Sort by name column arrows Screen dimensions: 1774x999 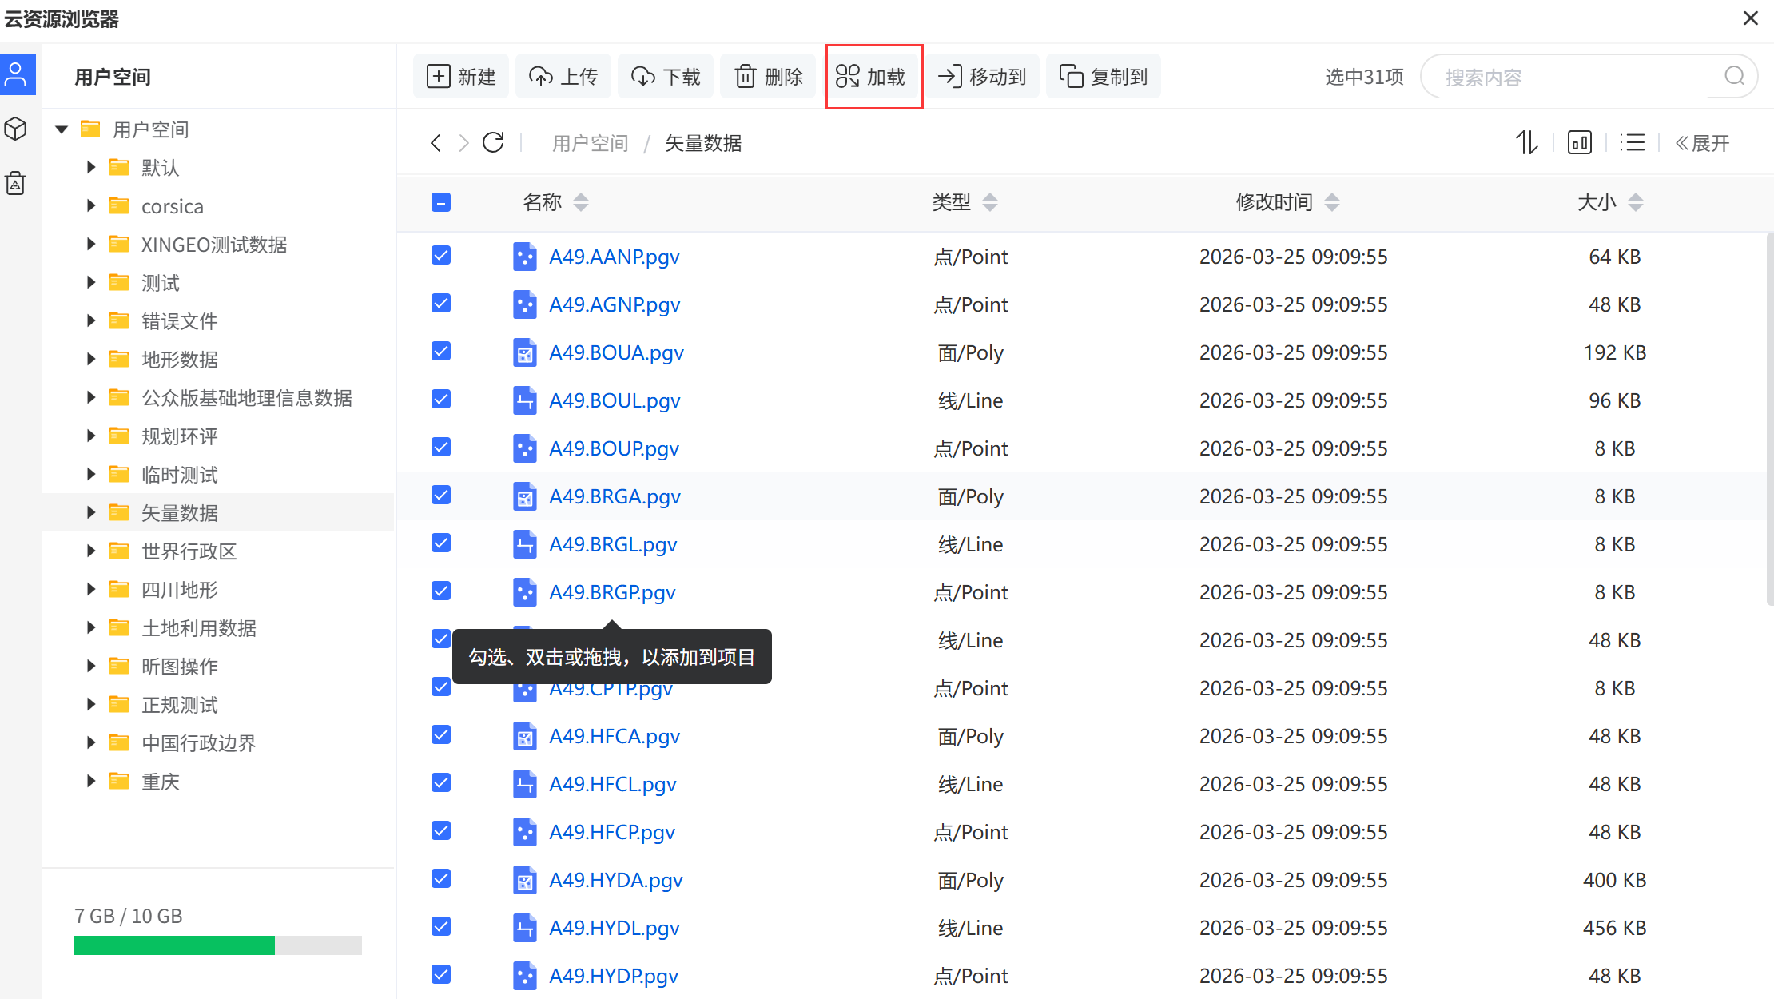(581, 202)
